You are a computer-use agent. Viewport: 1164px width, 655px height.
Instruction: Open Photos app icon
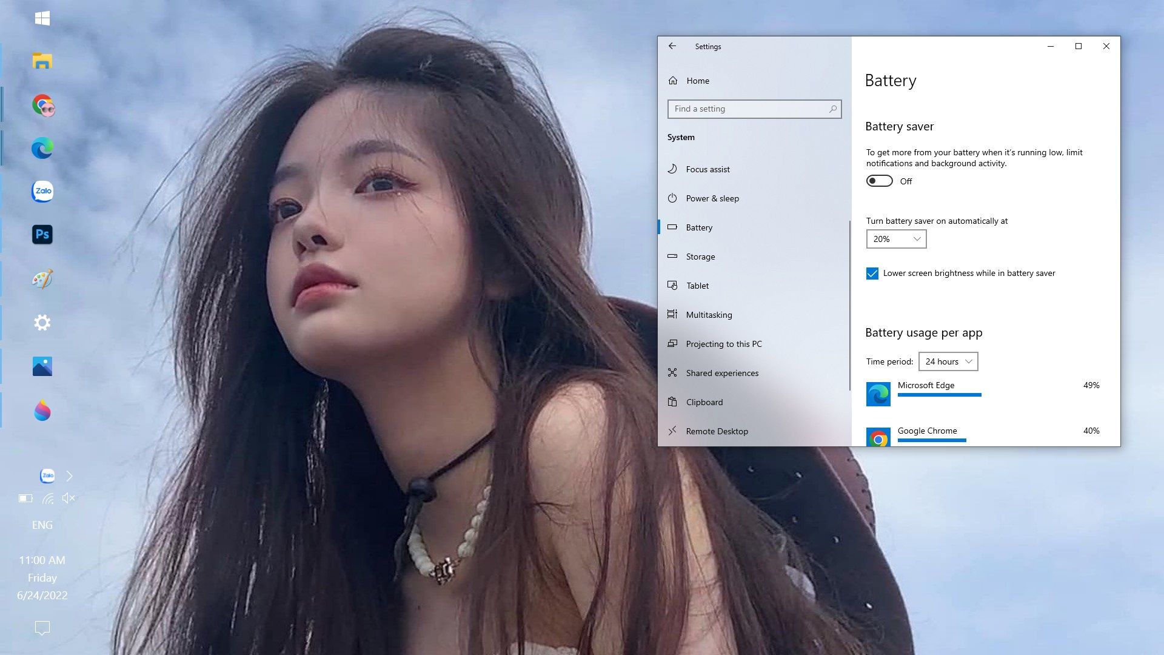tap(42, 366)
